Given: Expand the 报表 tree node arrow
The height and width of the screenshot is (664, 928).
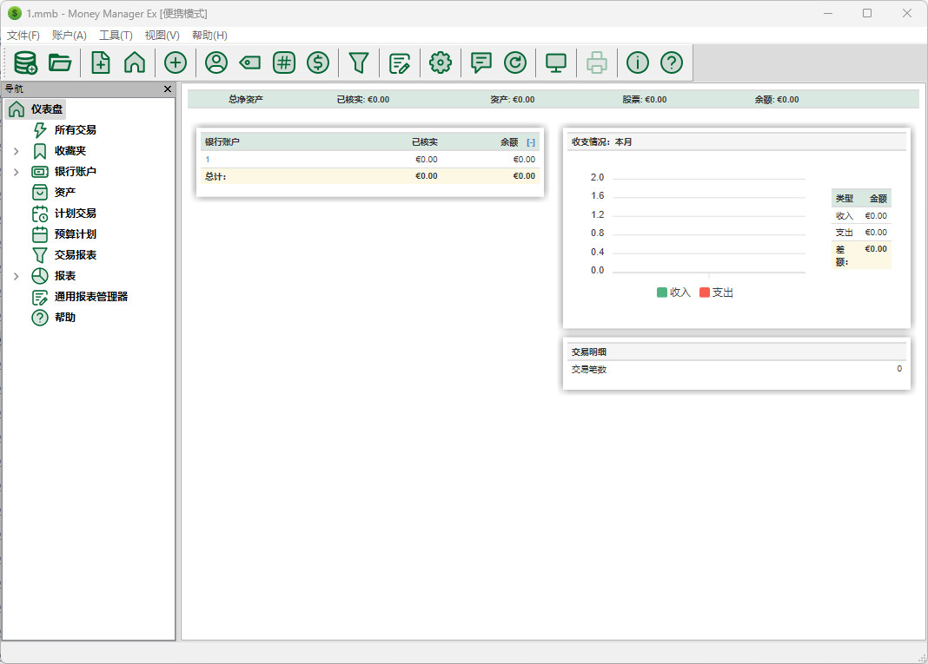Looking at the screenshot, I should [16, 276].
